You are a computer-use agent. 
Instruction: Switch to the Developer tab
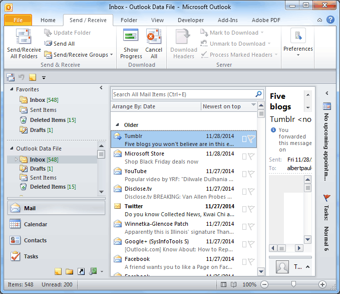coord(191,20)
